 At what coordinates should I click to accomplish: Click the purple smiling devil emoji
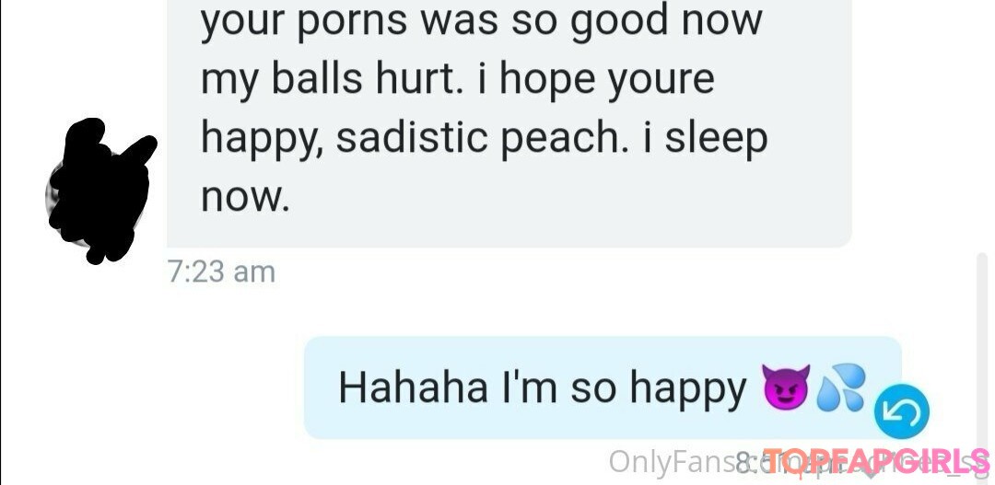click(786, 387)
